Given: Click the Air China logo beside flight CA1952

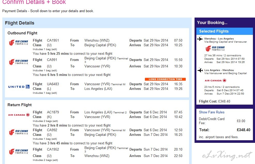Looking at the screenshot, I should pyautogui.click(x=18, y=152).
